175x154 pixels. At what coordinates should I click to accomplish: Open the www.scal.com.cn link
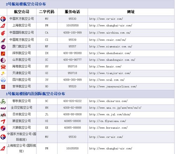107,80
